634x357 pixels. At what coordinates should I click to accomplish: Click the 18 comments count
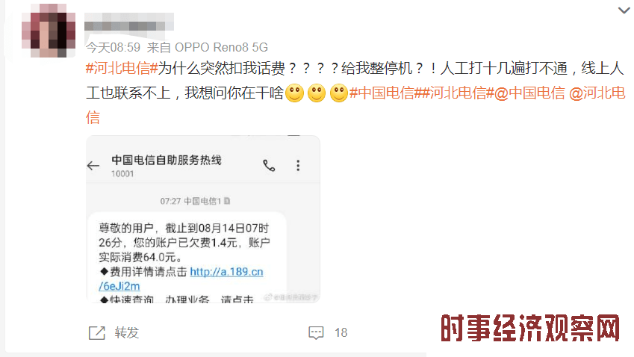tap(341, 333)
